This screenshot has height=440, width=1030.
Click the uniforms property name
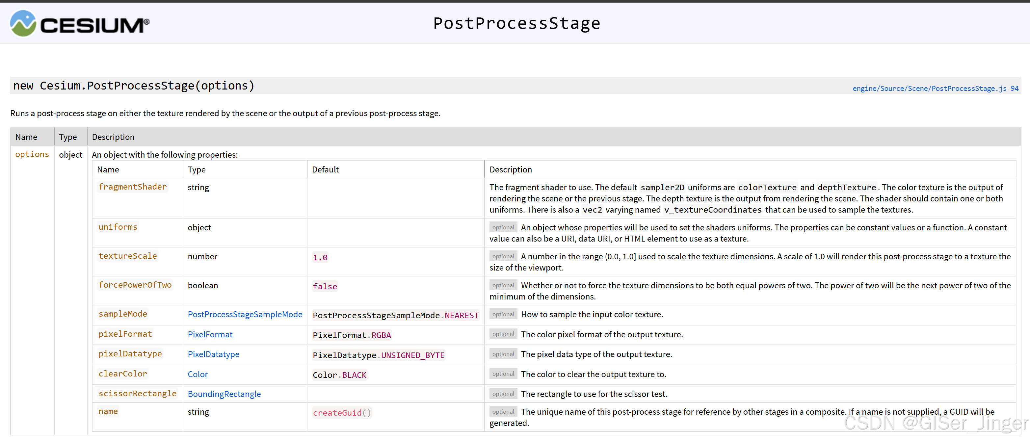click(x=118, y=227)
